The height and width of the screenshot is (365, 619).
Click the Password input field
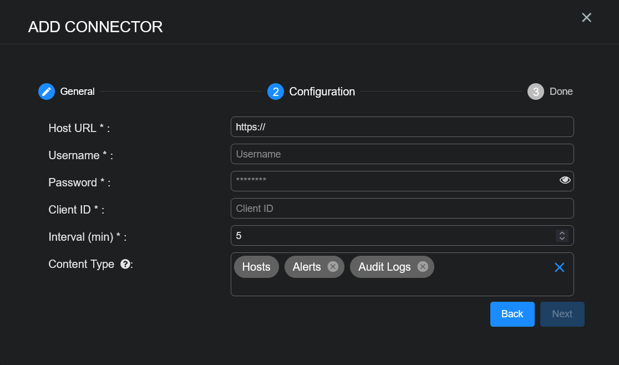(x=394, y=181)
